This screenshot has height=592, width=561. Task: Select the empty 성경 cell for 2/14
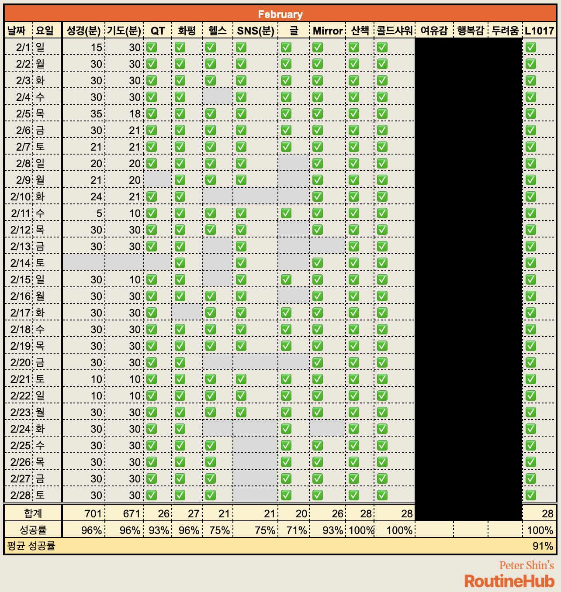(84, 263)
